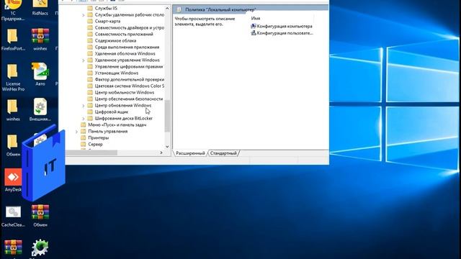Image resolution: width=461 pixels, height=259 pixels.
Task: Open the winhex WinRAR archive icon
Action: 40,40
